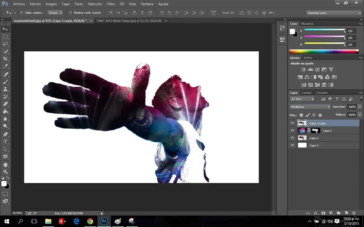Toggle visibility of Capa 4
Image resolution: width=364 pixels, height=227 pixels.
coord(292,145)
